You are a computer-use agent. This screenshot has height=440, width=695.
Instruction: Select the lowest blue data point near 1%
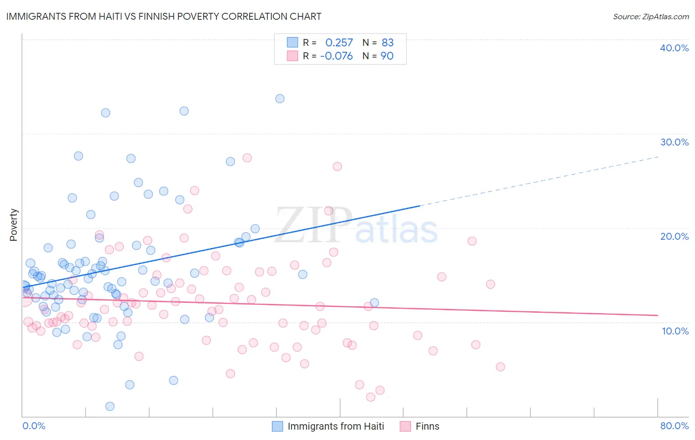[110, 406]
